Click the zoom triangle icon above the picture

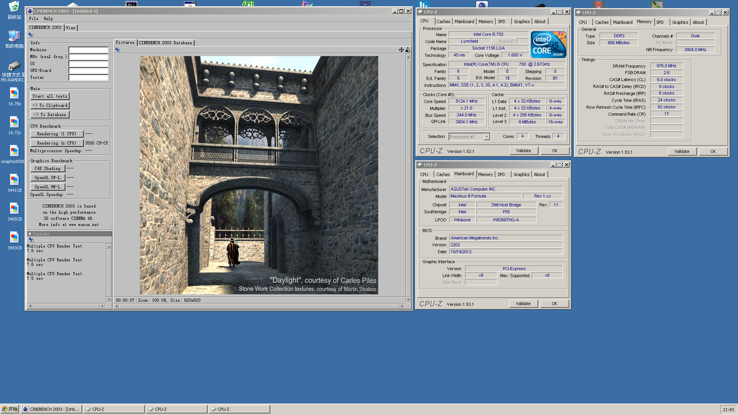(x=408, y=50)
